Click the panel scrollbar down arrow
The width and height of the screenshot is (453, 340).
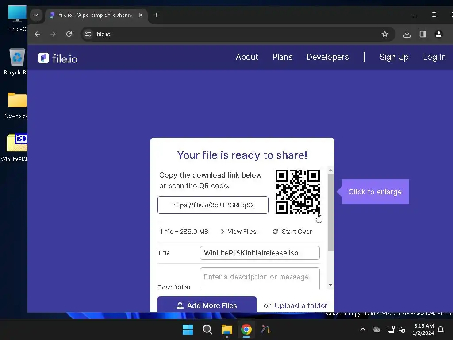[x=330, y=285]
